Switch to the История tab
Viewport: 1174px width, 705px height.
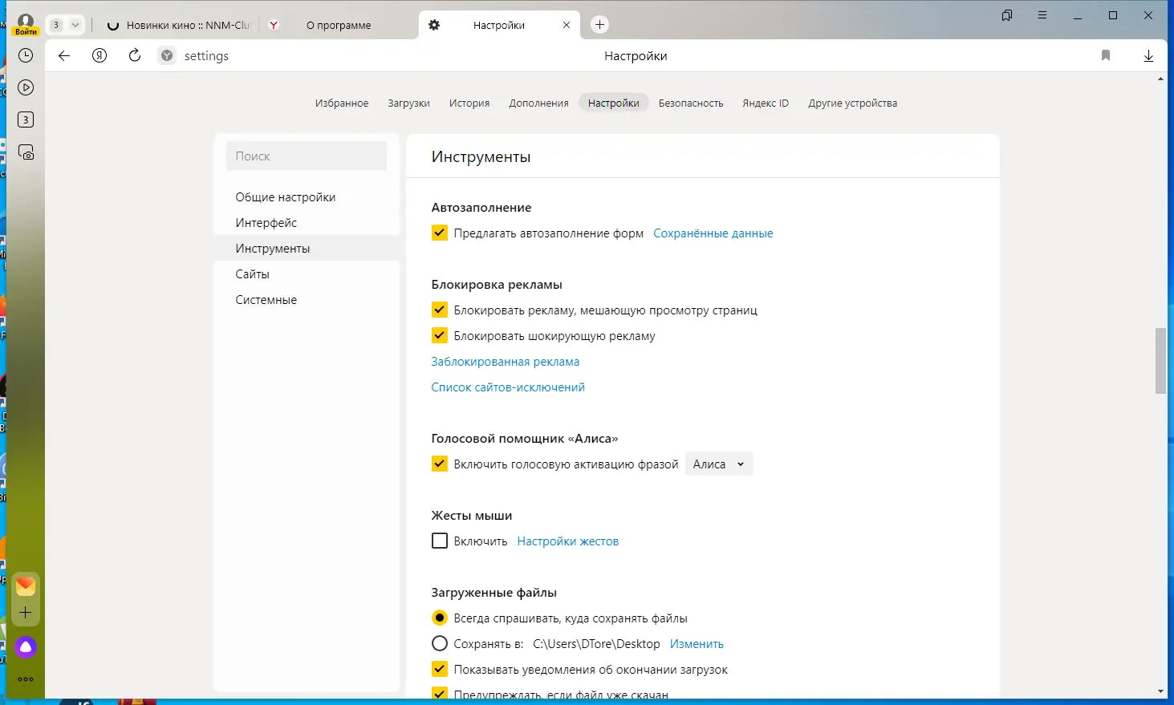coord(469,103)
